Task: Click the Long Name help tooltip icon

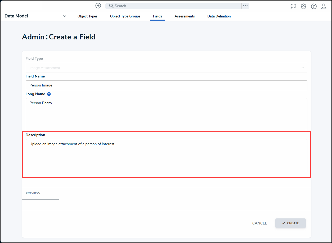Action: (x=49, y=94)
